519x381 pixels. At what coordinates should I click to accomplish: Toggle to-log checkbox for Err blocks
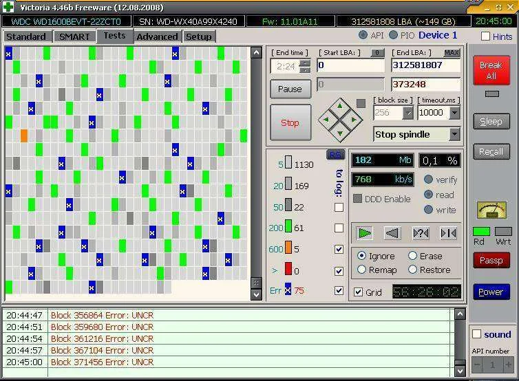click(x=339, y=291)
